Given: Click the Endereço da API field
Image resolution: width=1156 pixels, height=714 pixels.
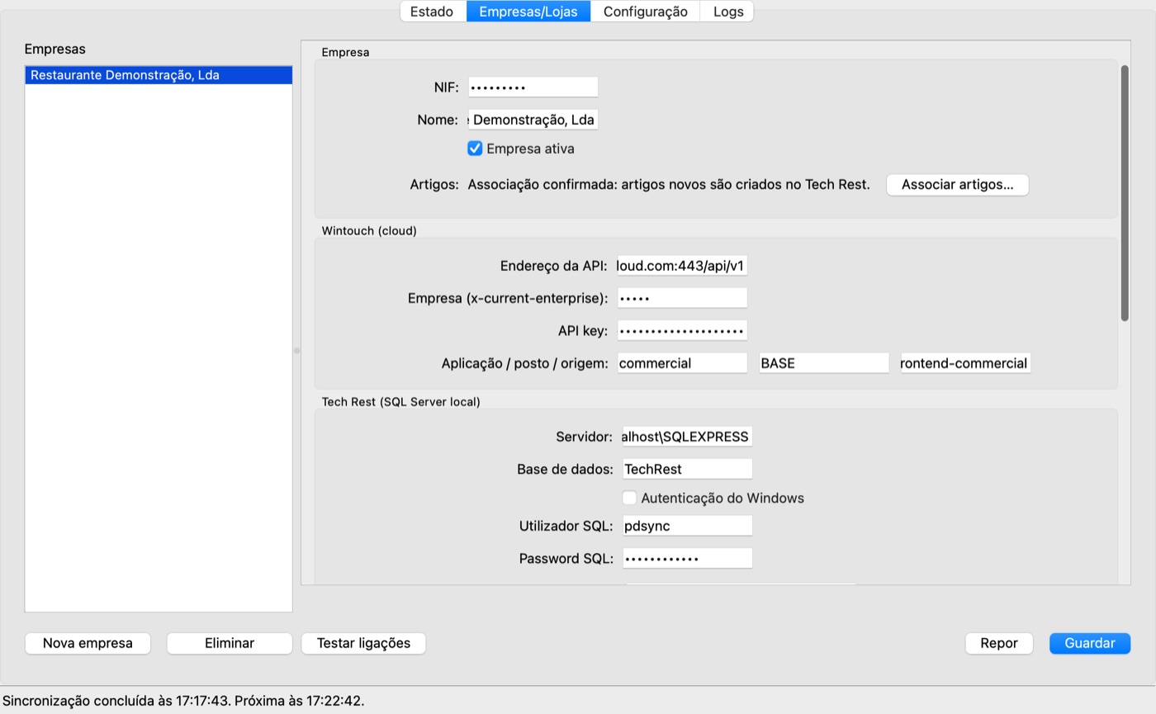Looking at the screenshot, I should [x=682, y=266].
